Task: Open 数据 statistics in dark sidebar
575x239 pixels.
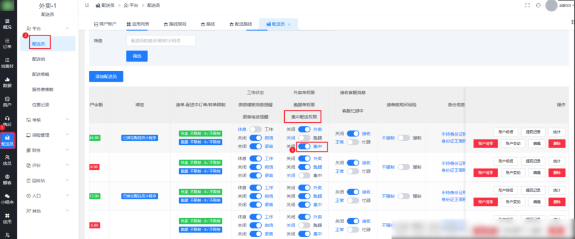Action: tap(7, 82)
